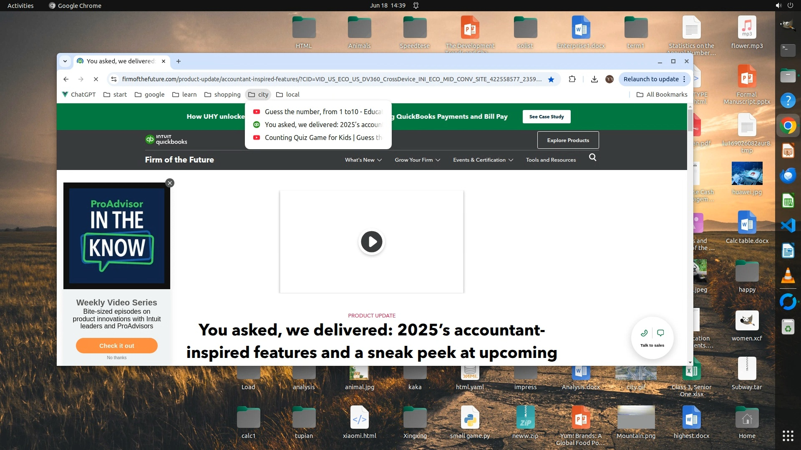Expand the What's New dropdown menu

coord(363,160)
